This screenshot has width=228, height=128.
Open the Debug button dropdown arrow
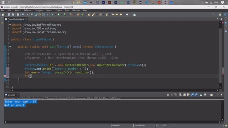tap(55, 15)
